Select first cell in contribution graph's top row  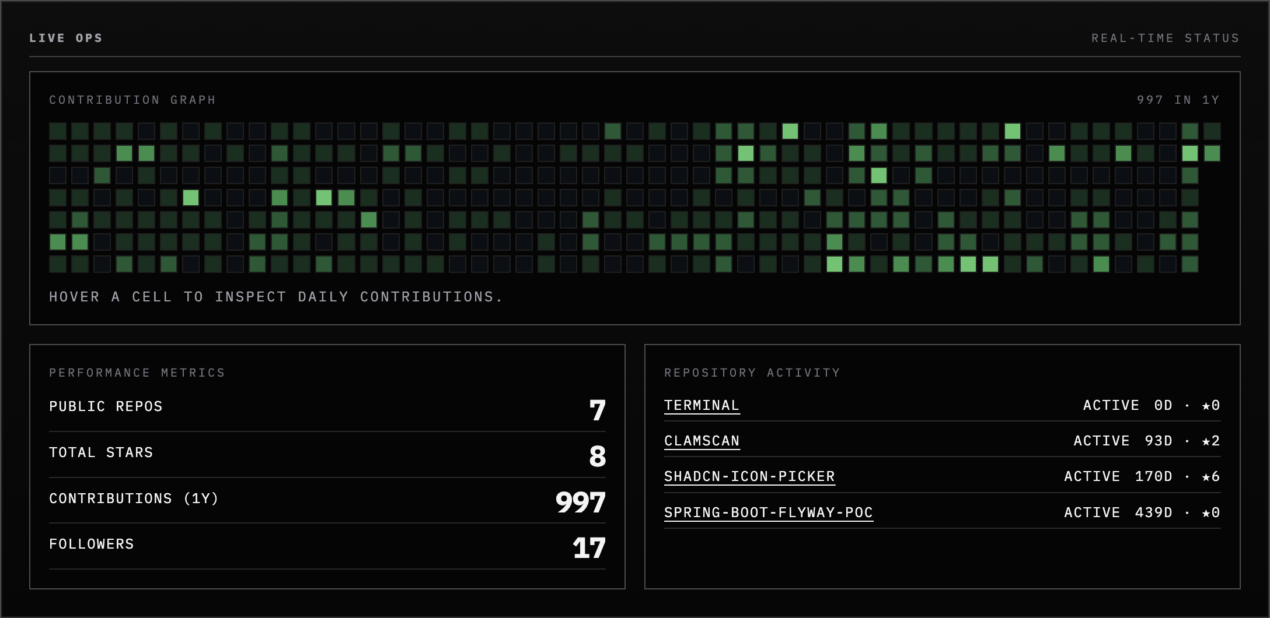58,131
